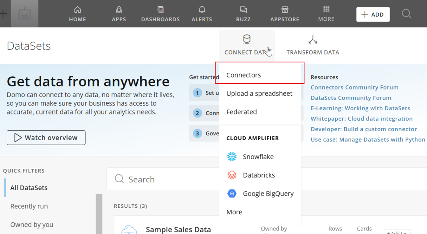
Task: Open Dashboards from the navigation bar
Action: 160,14
